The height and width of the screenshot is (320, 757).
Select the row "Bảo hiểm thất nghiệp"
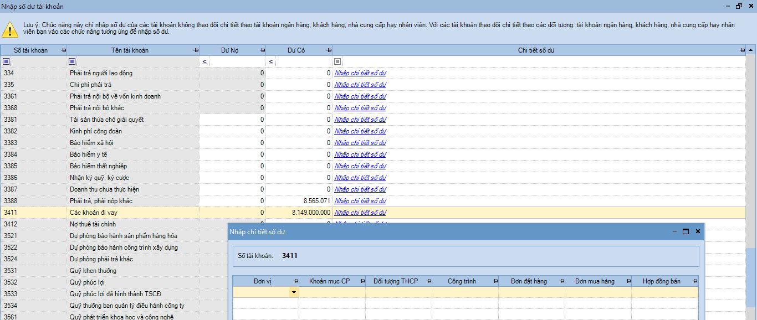click(x=373, y=166)
